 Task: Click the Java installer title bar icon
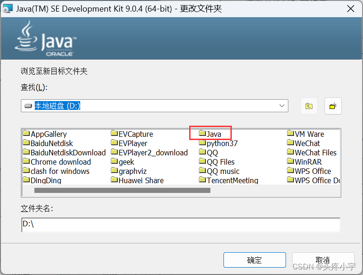(7, 9)
